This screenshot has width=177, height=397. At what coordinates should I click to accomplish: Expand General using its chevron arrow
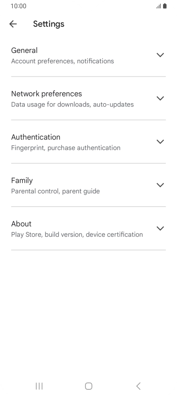pos(160,55)
